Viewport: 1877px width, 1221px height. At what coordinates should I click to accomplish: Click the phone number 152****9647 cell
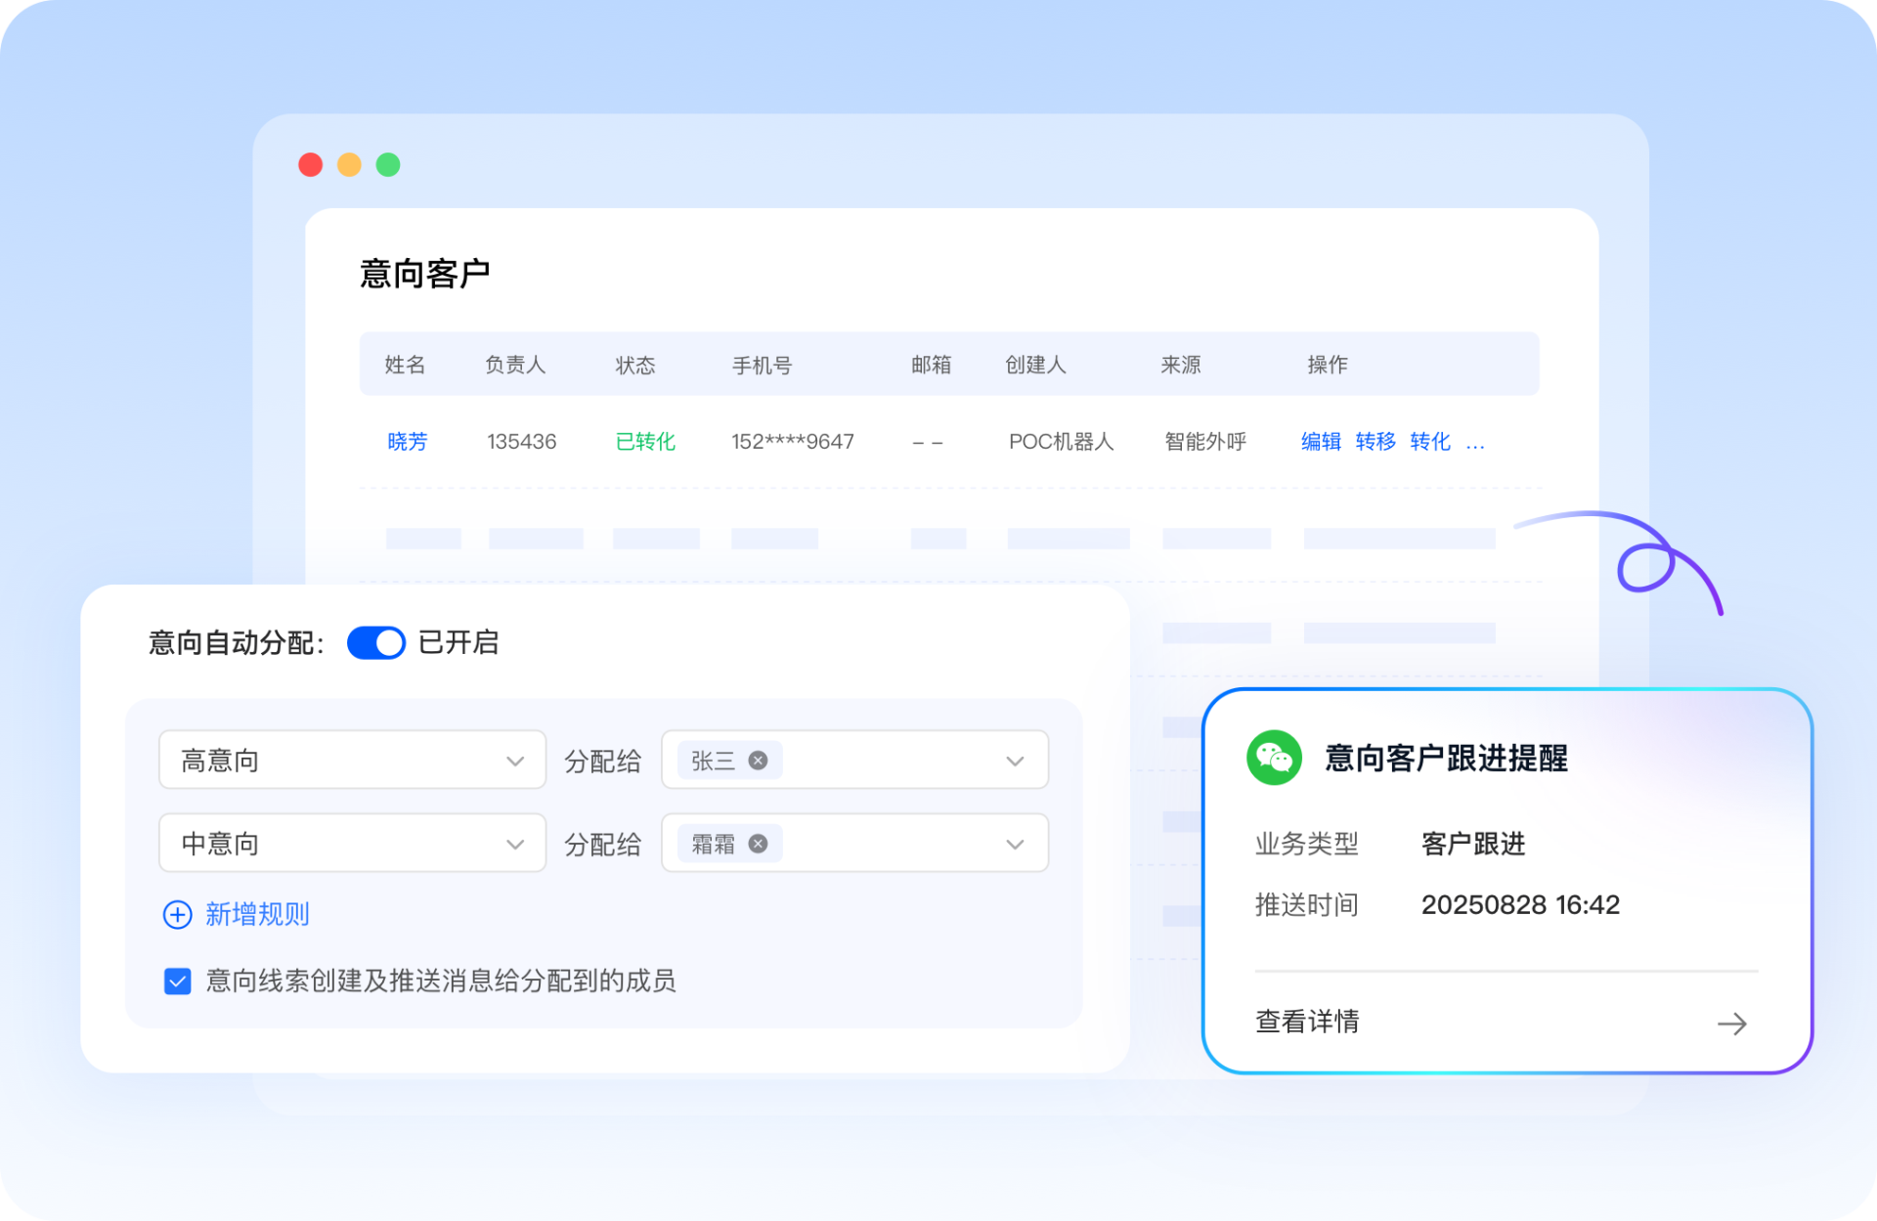point(792,442)
